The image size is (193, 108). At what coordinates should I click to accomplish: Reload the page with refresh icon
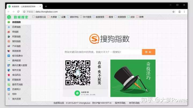point(18,12)
